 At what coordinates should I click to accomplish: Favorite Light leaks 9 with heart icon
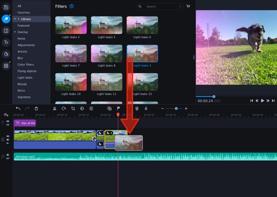click(x=130, y=48)
